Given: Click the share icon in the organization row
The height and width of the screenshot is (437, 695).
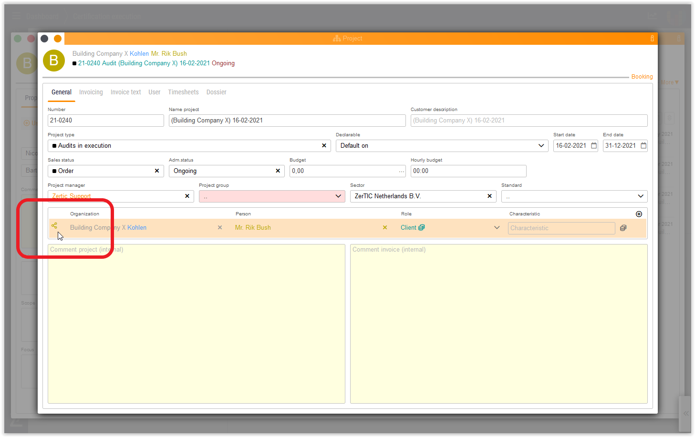Looking at the screenshot, I should [x=54, y=225].
